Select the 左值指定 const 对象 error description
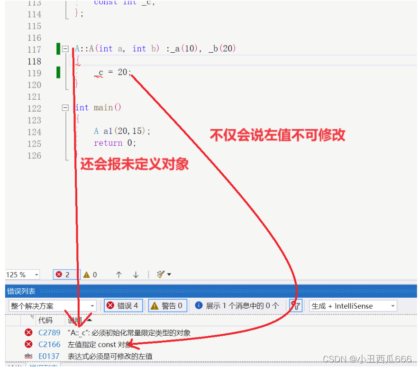 tap(100, 344)
